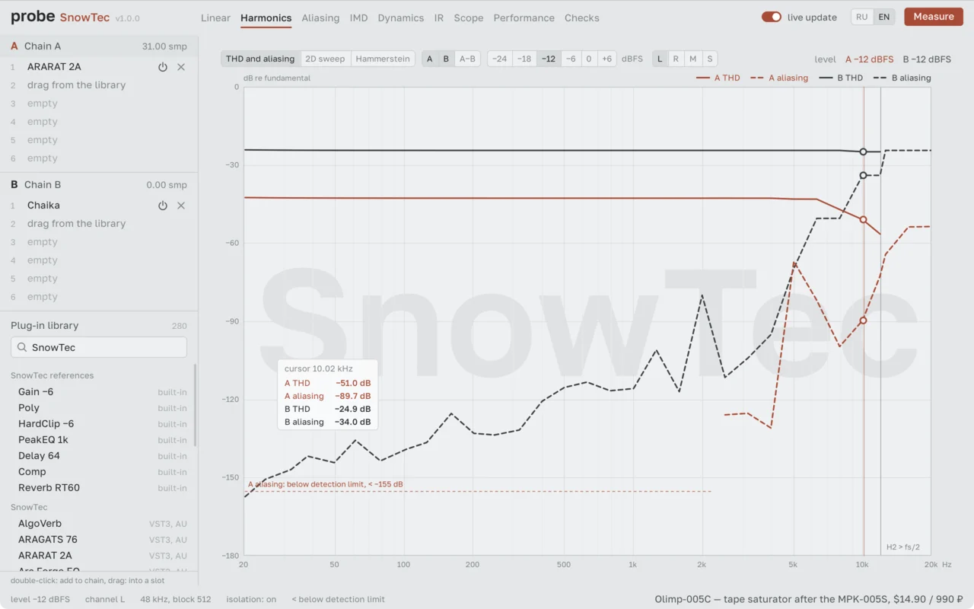Image resolution: width=974 pixels, height=609 pixels.
Task: Select the M (mid) channel
Action: [692, 59]
